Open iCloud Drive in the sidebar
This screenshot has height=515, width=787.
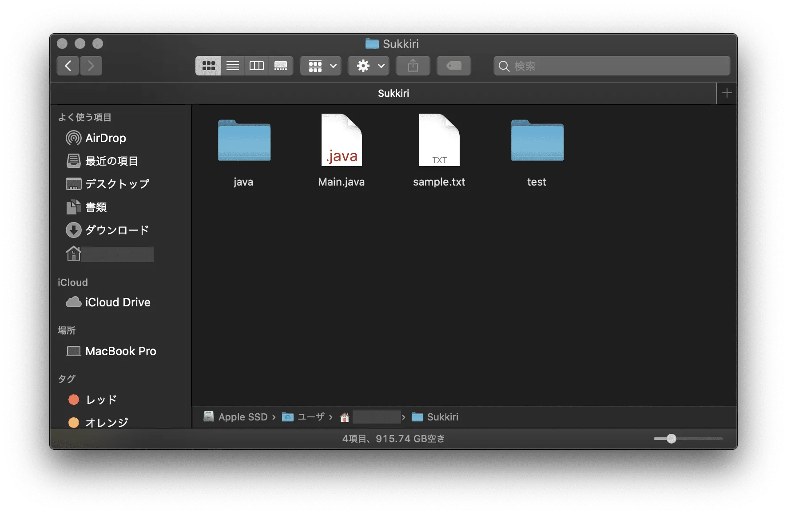108,302
